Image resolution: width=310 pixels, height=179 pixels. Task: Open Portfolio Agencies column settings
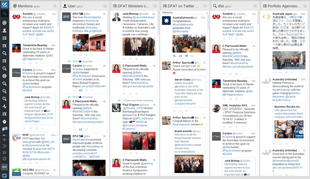click(305, 6)
